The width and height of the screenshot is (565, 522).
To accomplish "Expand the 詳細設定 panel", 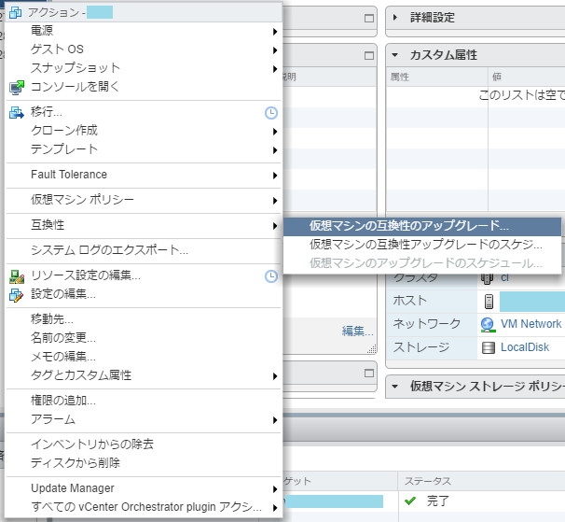I will (395, 18).
